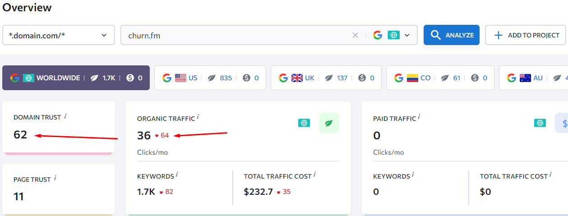Click the 61 organic value in CO tab
The image size is (568, 216).
coord(457,78)
